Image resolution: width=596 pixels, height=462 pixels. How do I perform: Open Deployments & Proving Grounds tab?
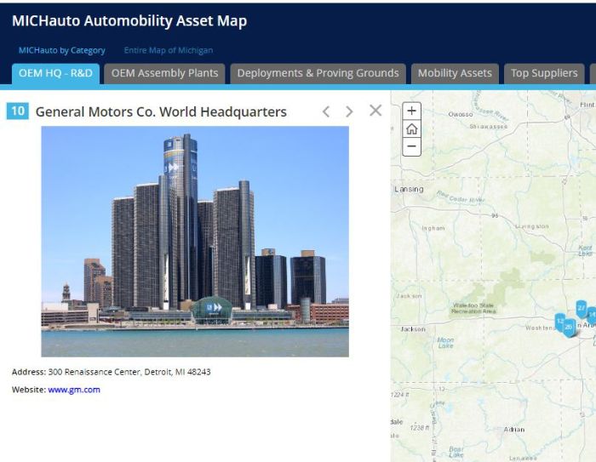pyautogui.click(x=318, y=73)
